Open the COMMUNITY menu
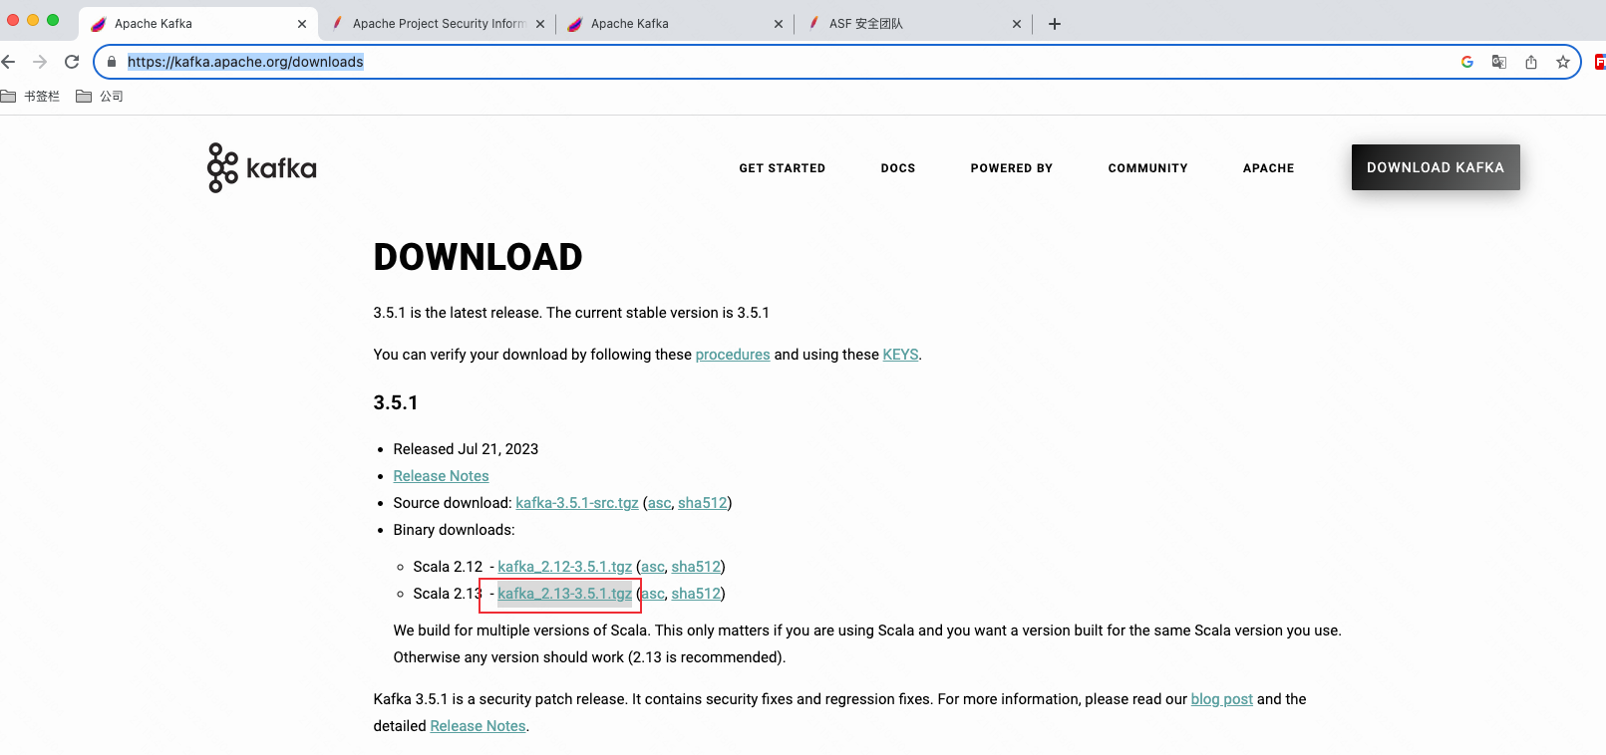The width and height of the screenshot is (1606, 755). (x=1148, y=168)
